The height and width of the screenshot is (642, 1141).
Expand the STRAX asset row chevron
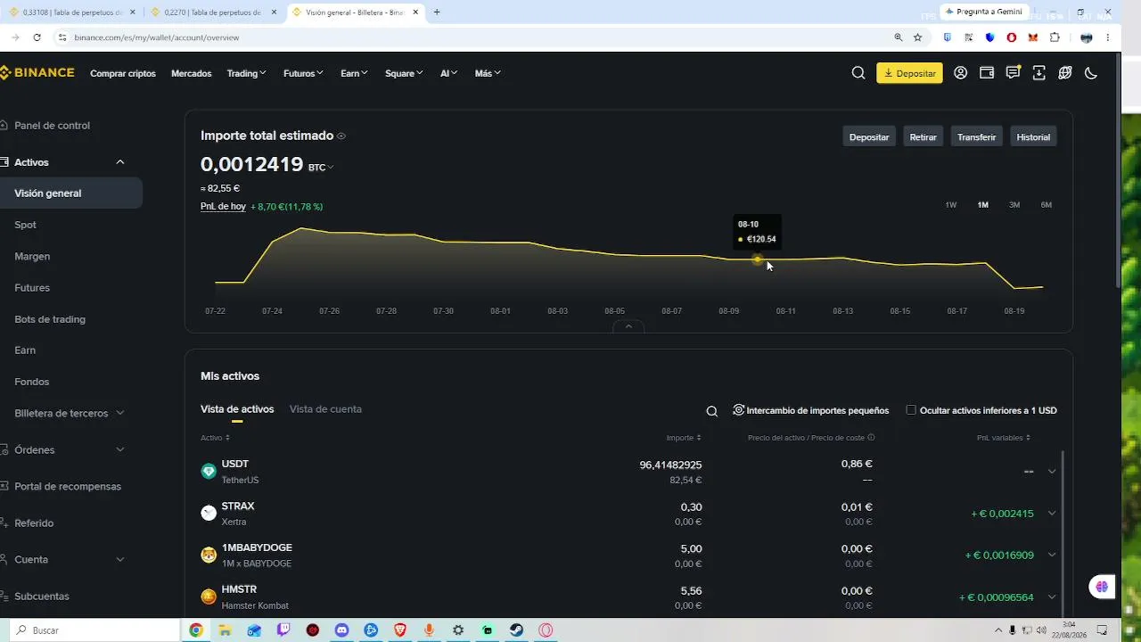1052,513
